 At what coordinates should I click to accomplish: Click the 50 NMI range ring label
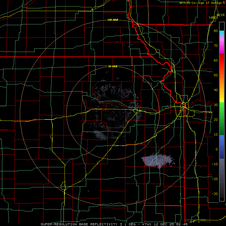pos(113,67)
